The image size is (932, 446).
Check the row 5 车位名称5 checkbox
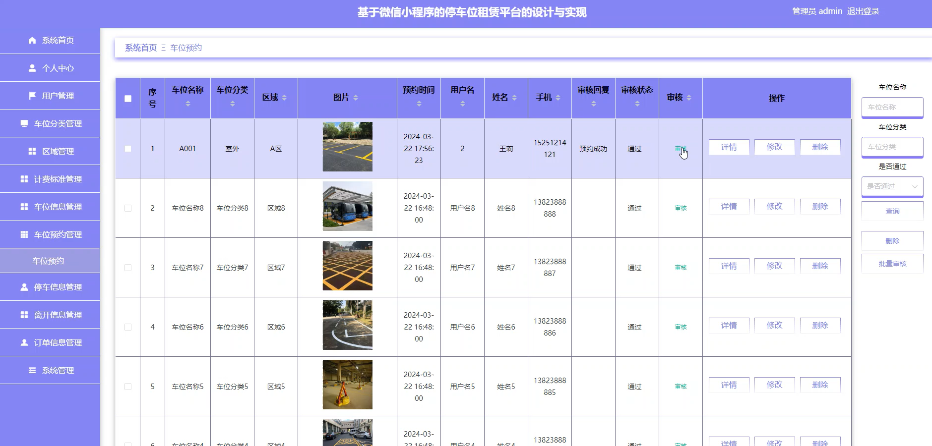(x=128, y=387)
